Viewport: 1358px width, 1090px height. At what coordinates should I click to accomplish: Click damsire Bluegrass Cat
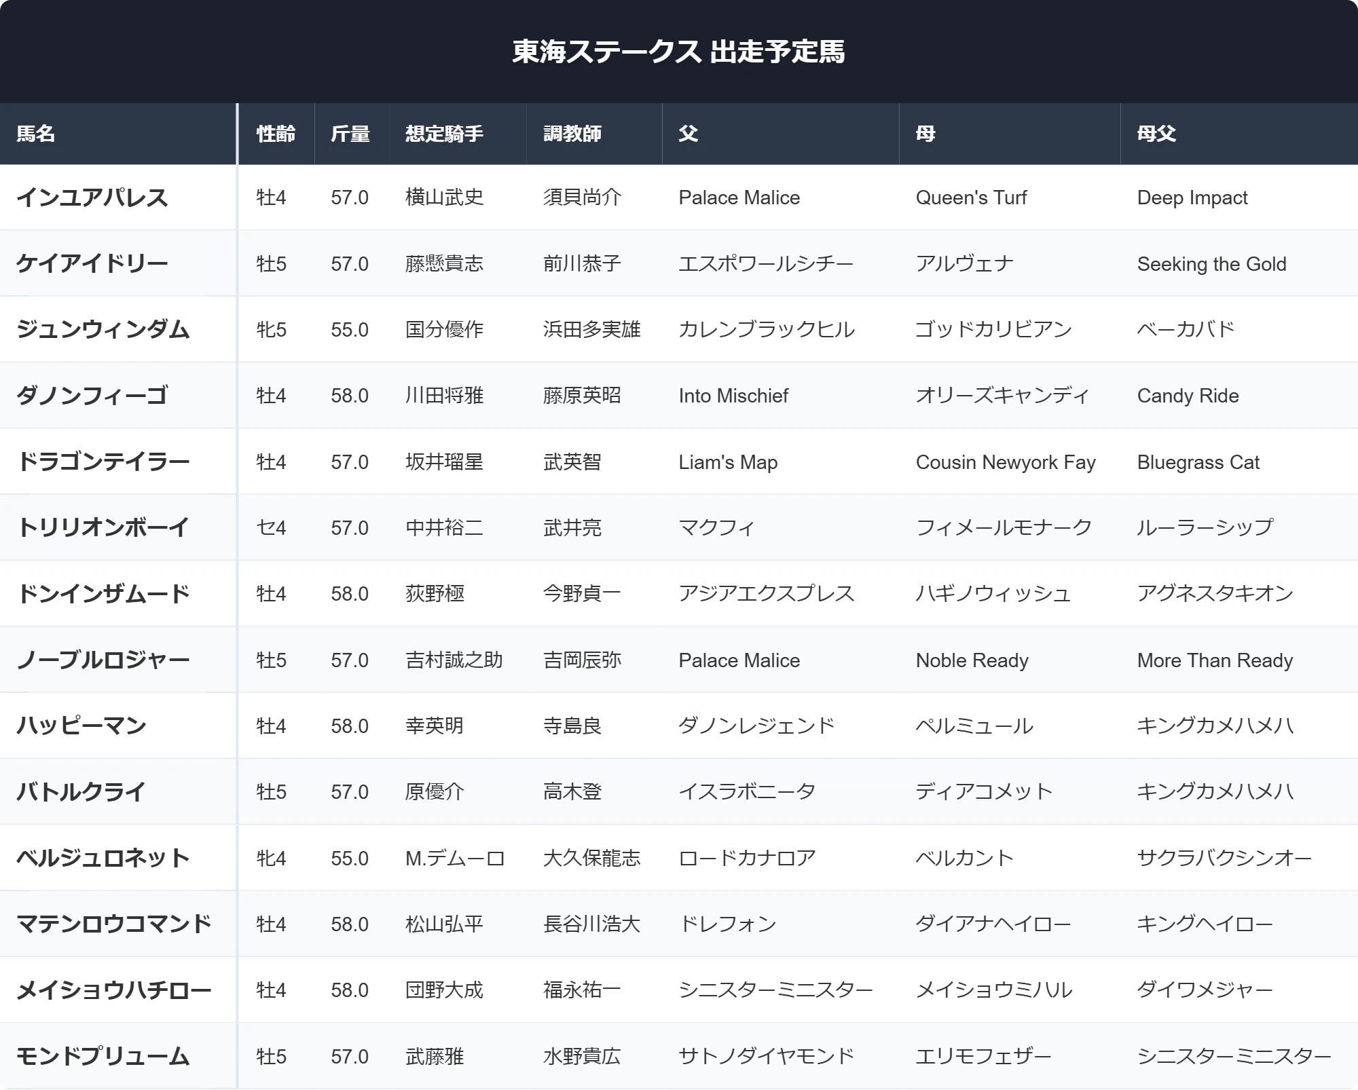point(1198,462)
